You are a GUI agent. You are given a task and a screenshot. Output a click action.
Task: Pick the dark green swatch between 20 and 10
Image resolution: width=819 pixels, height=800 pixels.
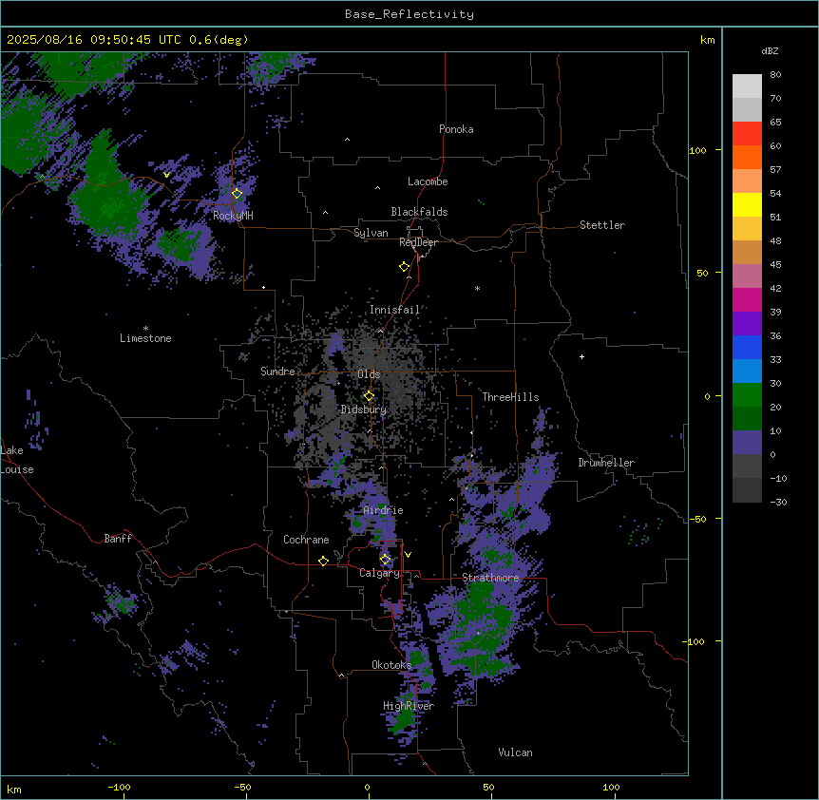point(747,419)
